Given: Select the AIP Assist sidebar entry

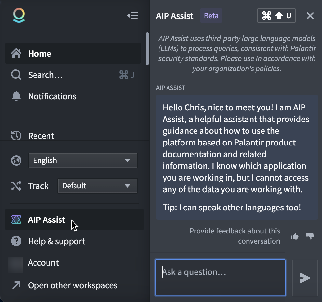Looking at the screenshot, I should (x=46, y=220).
